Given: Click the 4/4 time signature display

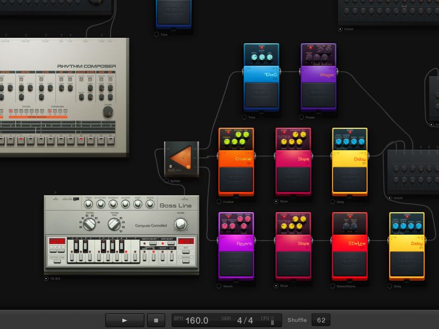Looking at the screenshot, I should tap(245, 320).
